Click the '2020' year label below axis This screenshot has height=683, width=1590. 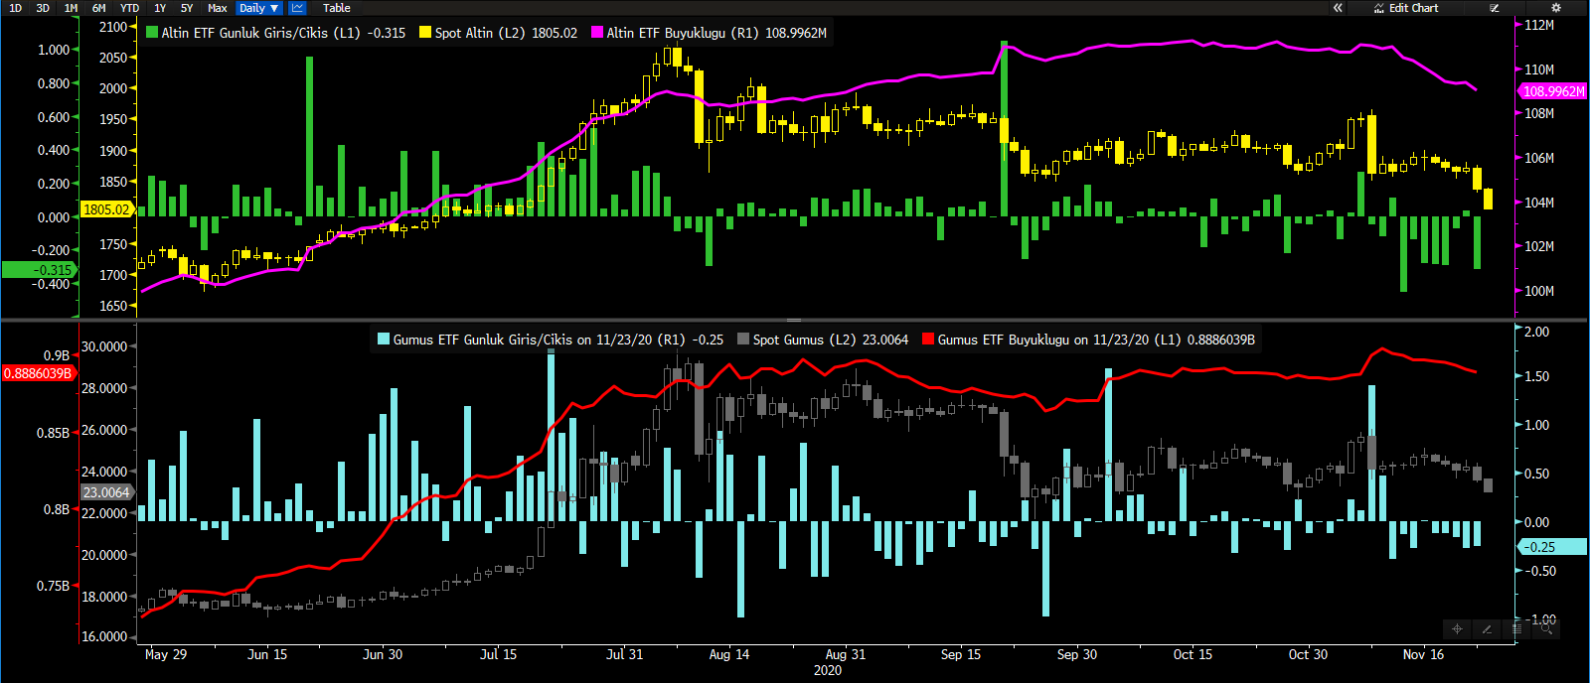828,670
